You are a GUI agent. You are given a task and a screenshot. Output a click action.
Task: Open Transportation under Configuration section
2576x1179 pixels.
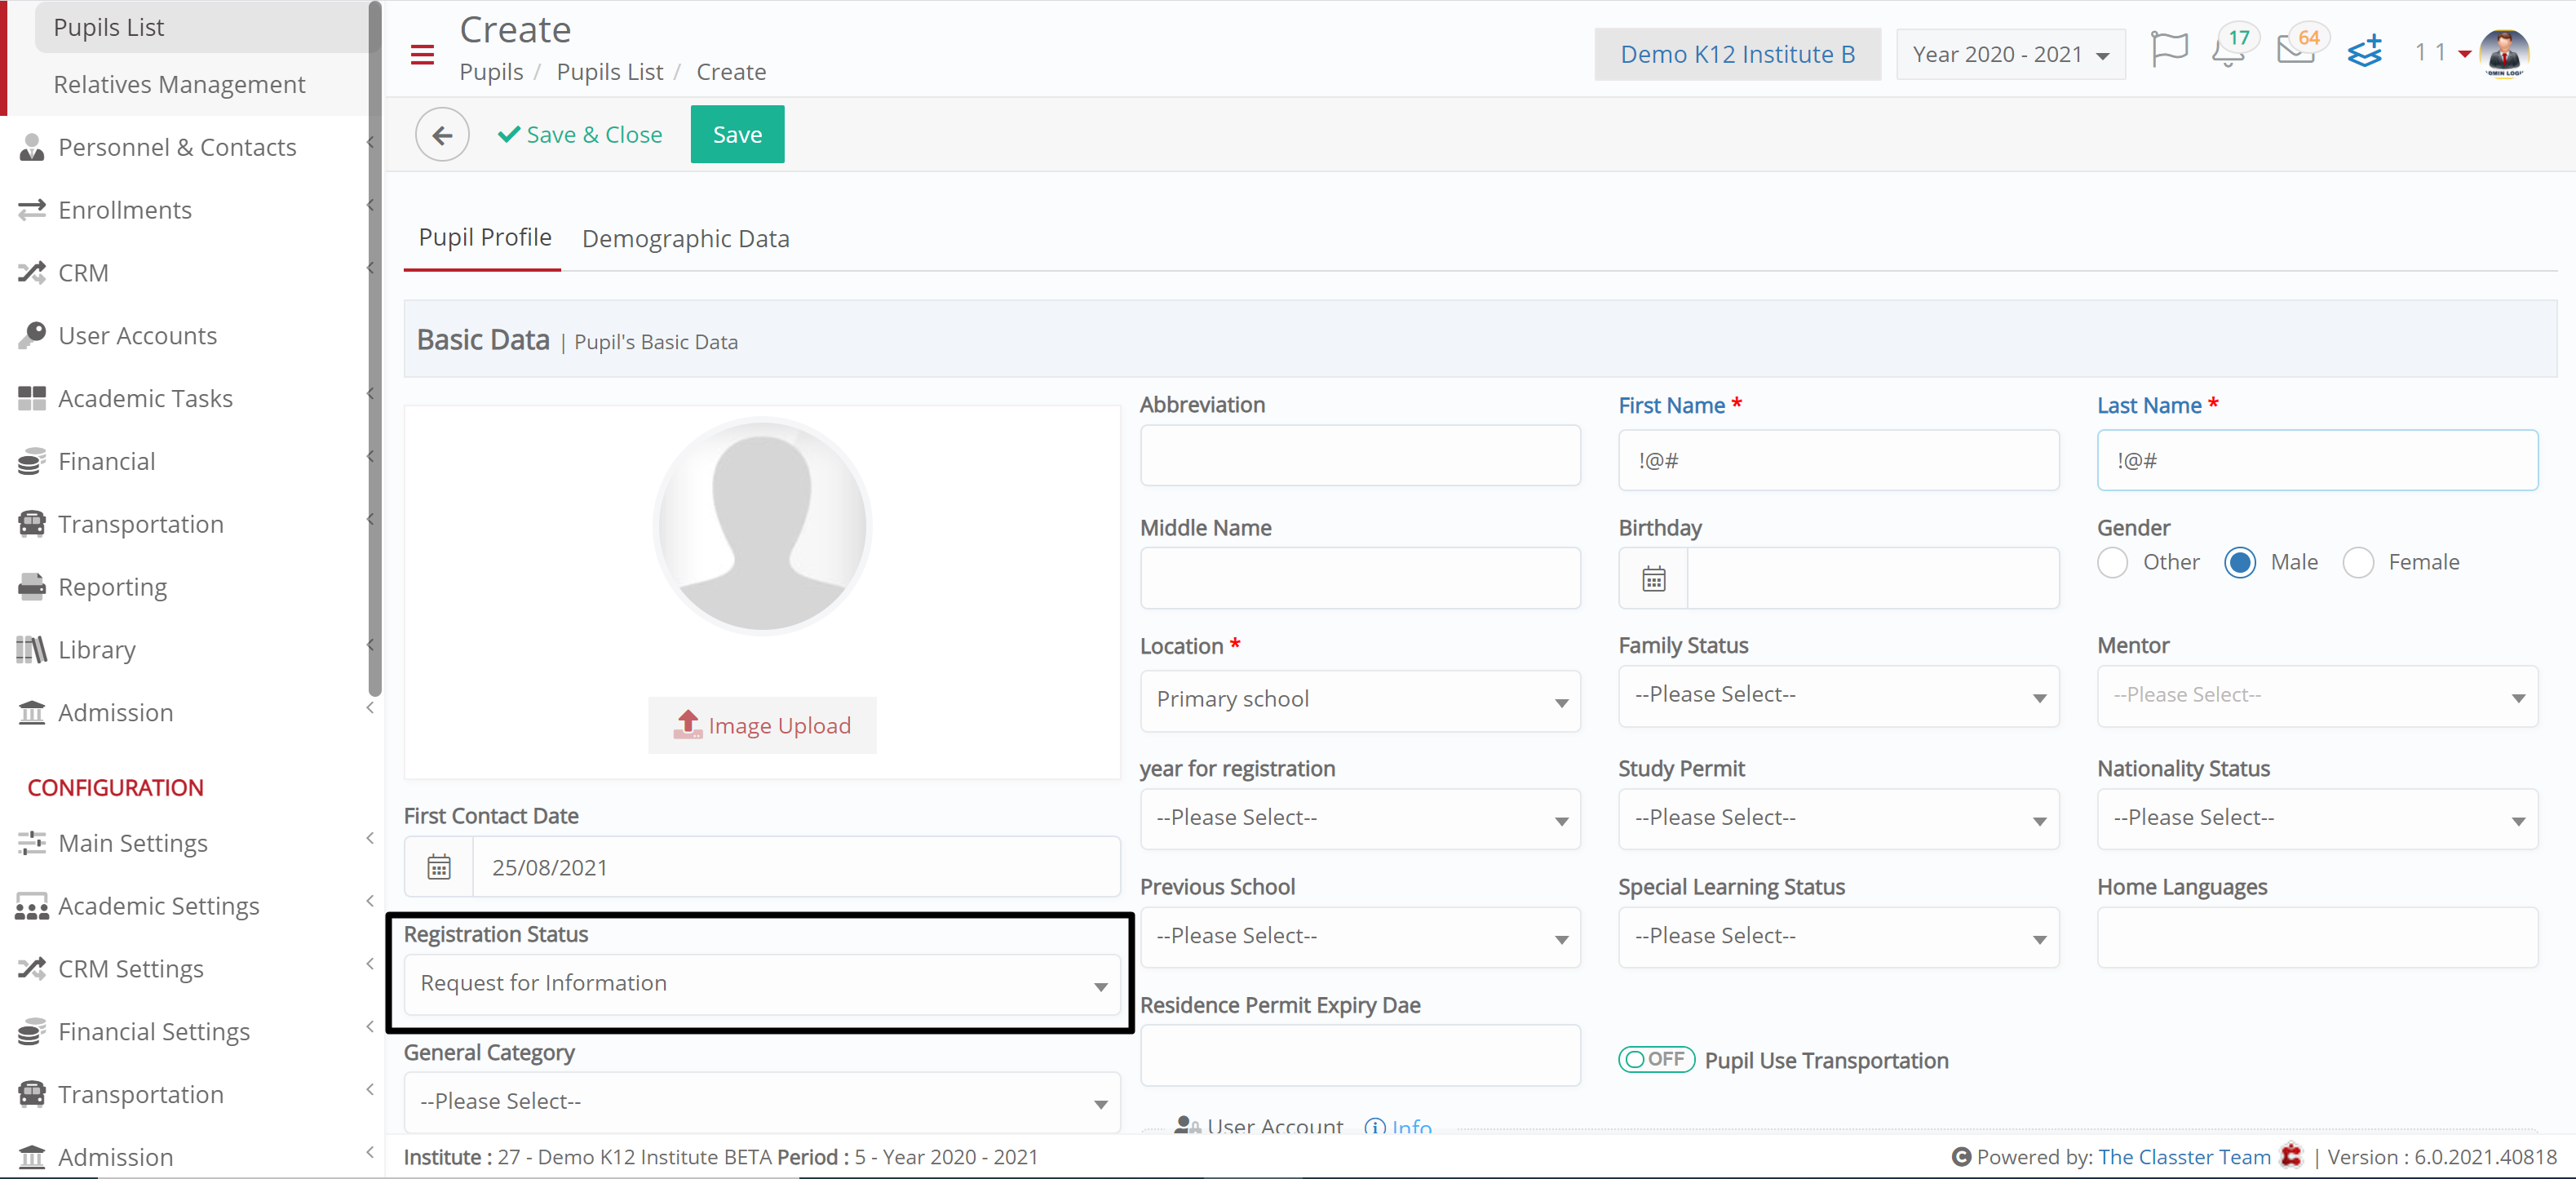140,1094
